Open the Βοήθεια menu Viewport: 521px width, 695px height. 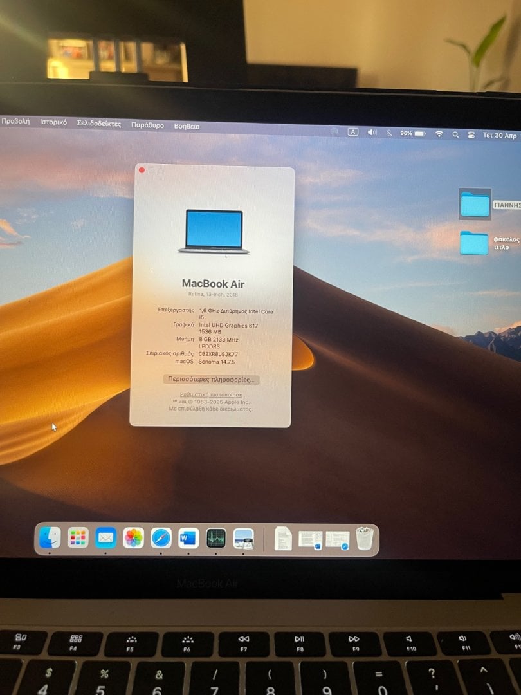(x=187, y=126)
